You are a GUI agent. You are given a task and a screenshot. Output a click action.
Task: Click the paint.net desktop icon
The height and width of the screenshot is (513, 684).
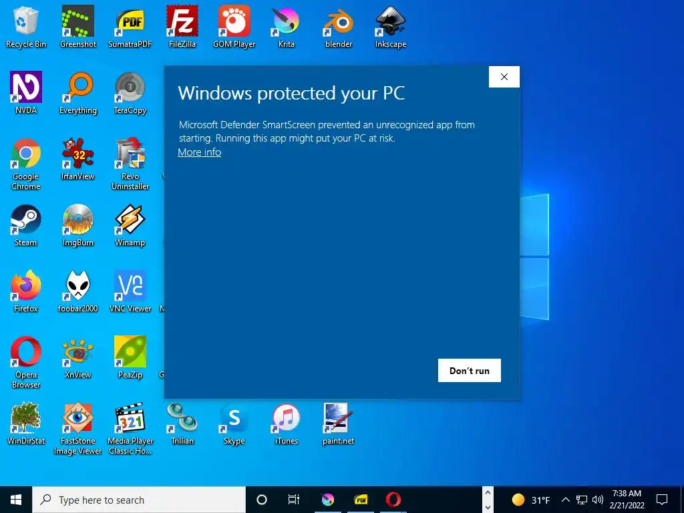pyautogui.click(x=339, y=423)
